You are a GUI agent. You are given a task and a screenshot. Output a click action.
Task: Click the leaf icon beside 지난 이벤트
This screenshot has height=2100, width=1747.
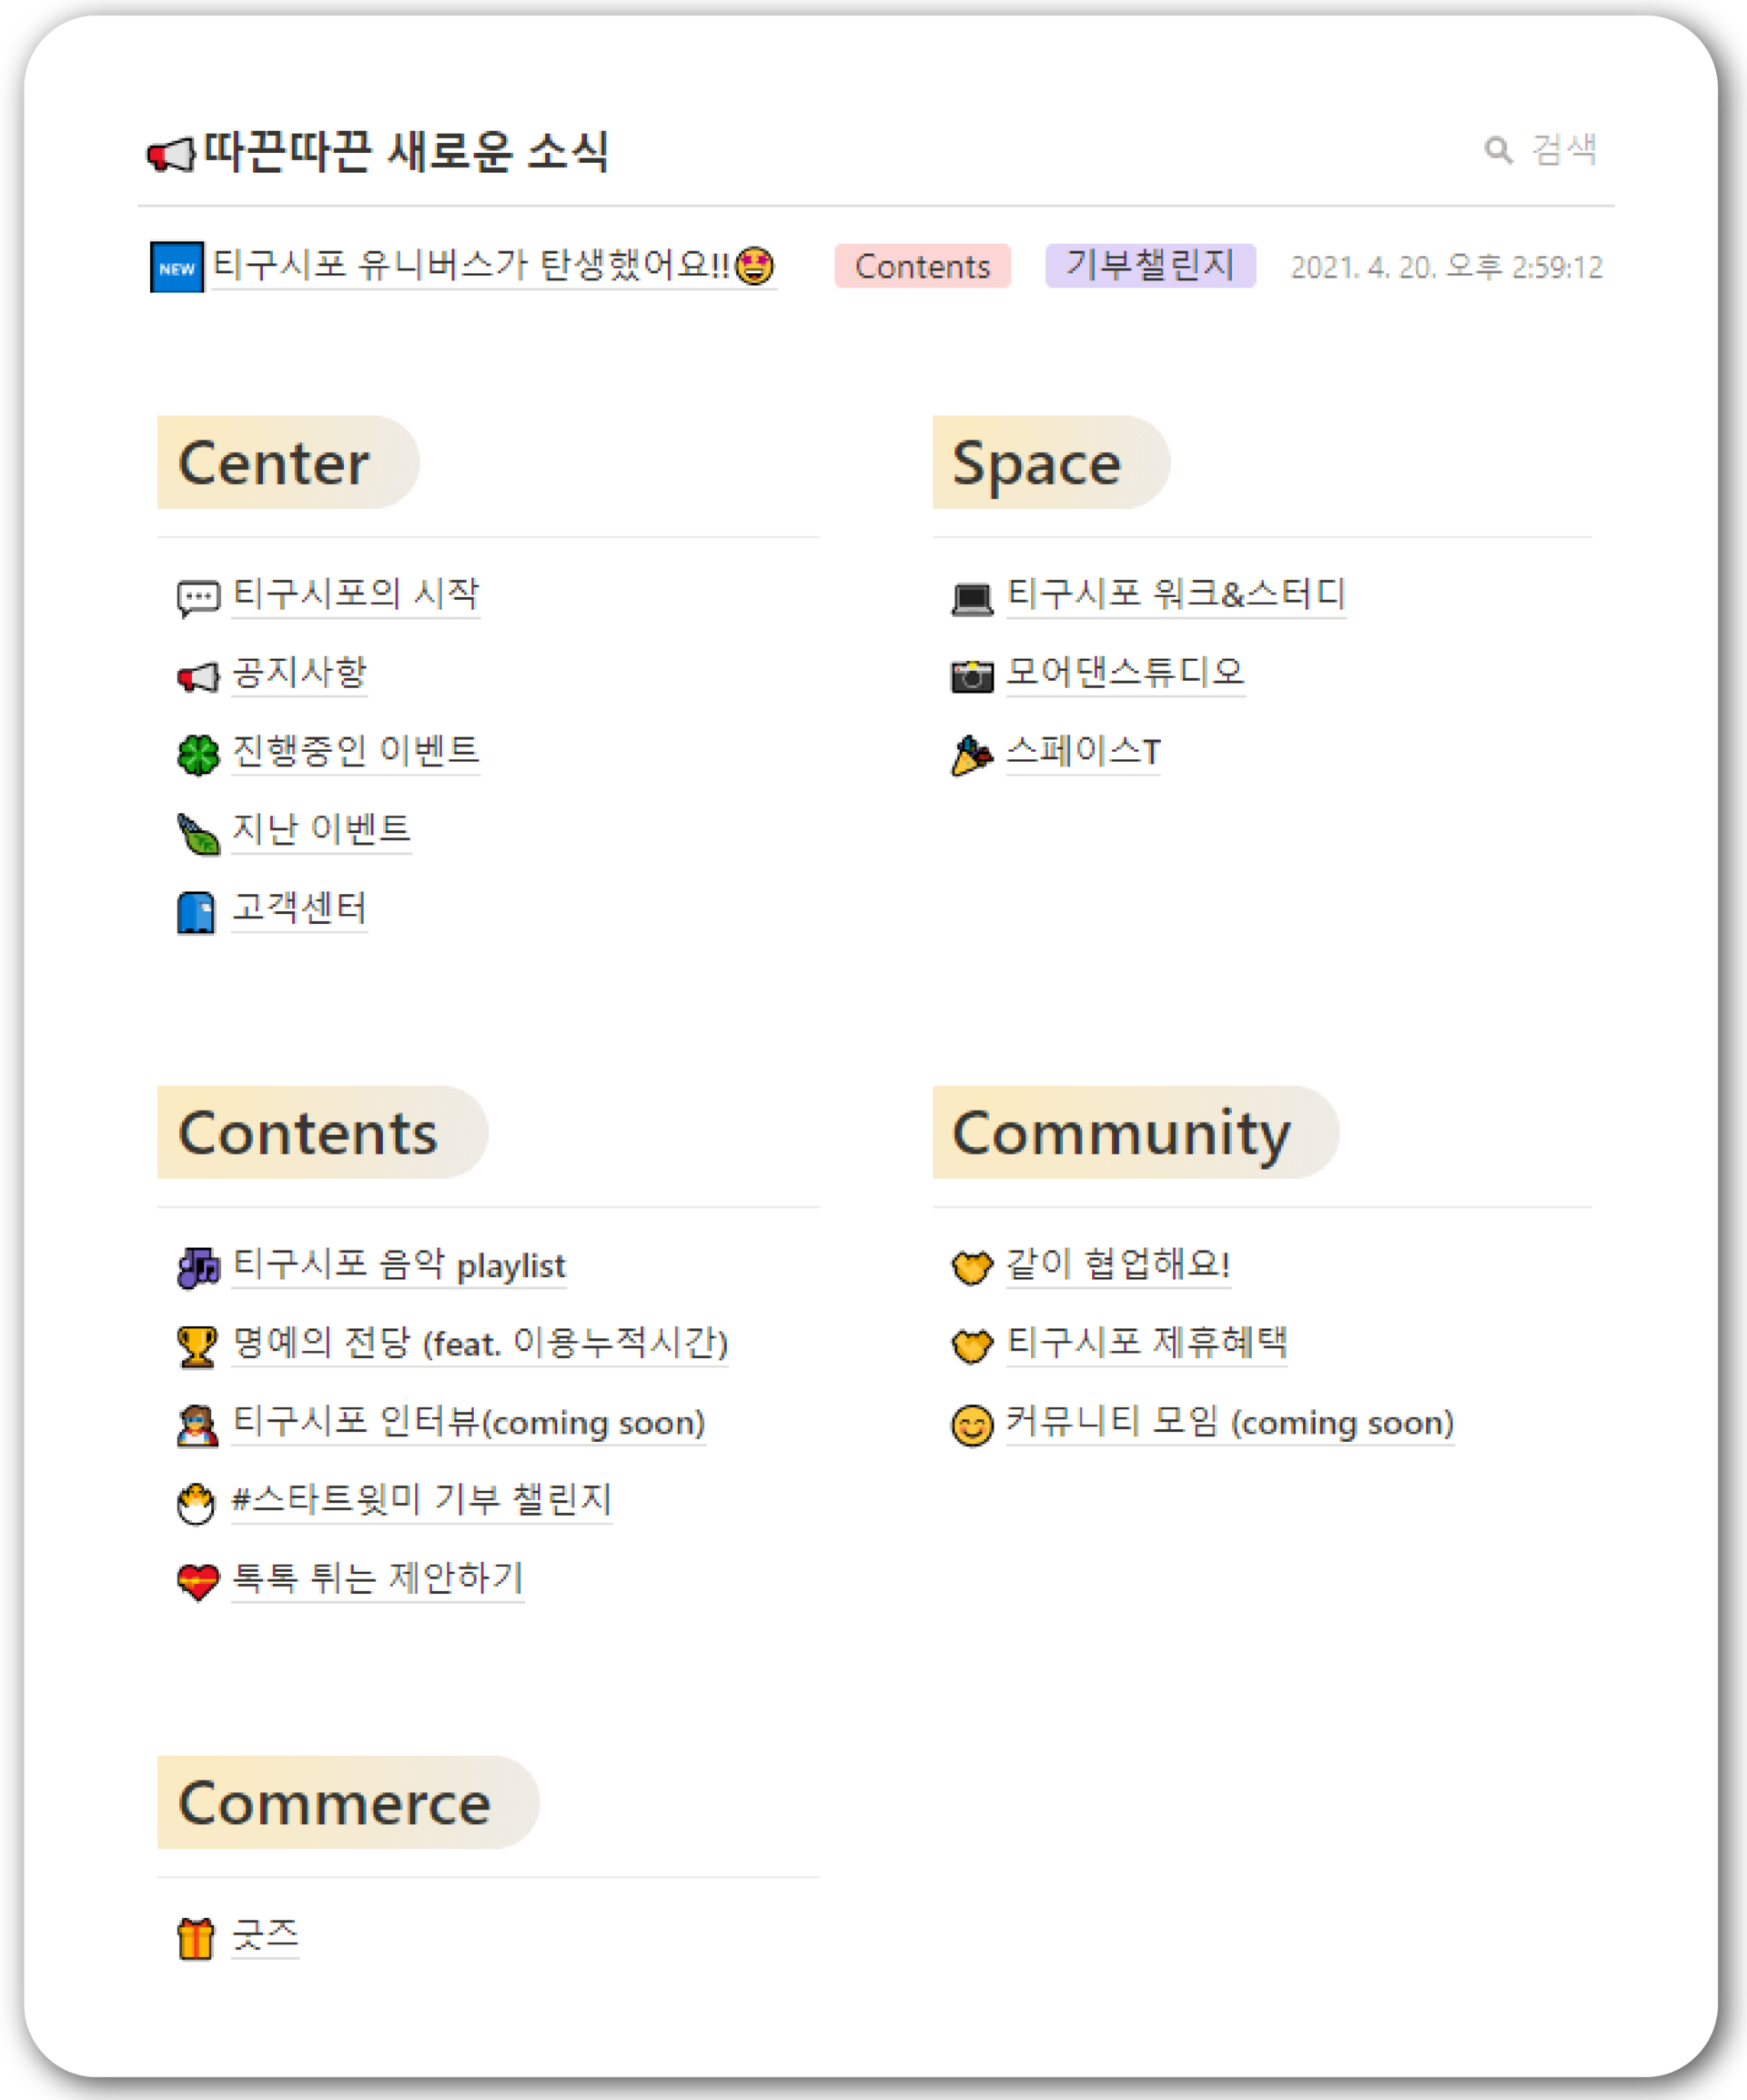[197, 833]
